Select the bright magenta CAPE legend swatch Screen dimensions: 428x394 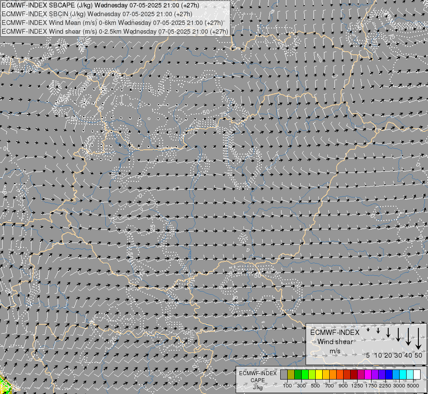click(x=368, y=375)
